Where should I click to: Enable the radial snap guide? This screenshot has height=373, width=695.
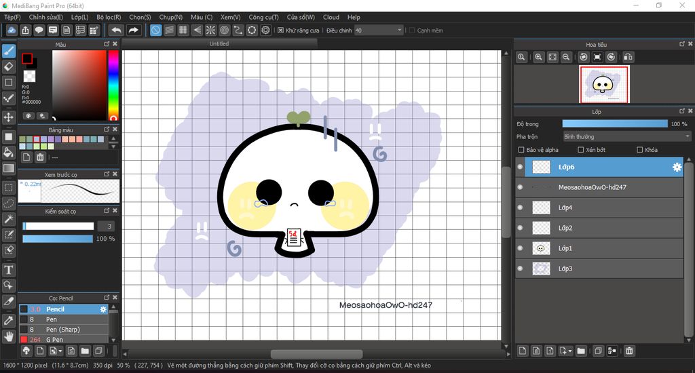click(210, 30)
